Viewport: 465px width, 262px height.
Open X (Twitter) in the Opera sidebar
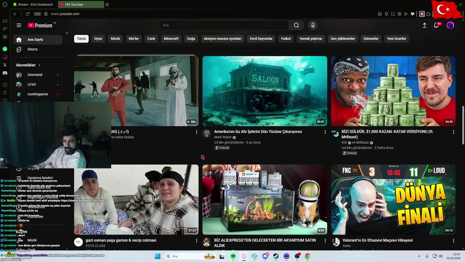(x=5, y=65)
